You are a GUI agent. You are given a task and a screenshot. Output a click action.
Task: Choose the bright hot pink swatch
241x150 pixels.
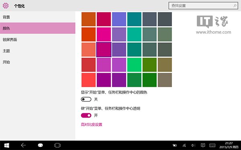pos(104,34)
